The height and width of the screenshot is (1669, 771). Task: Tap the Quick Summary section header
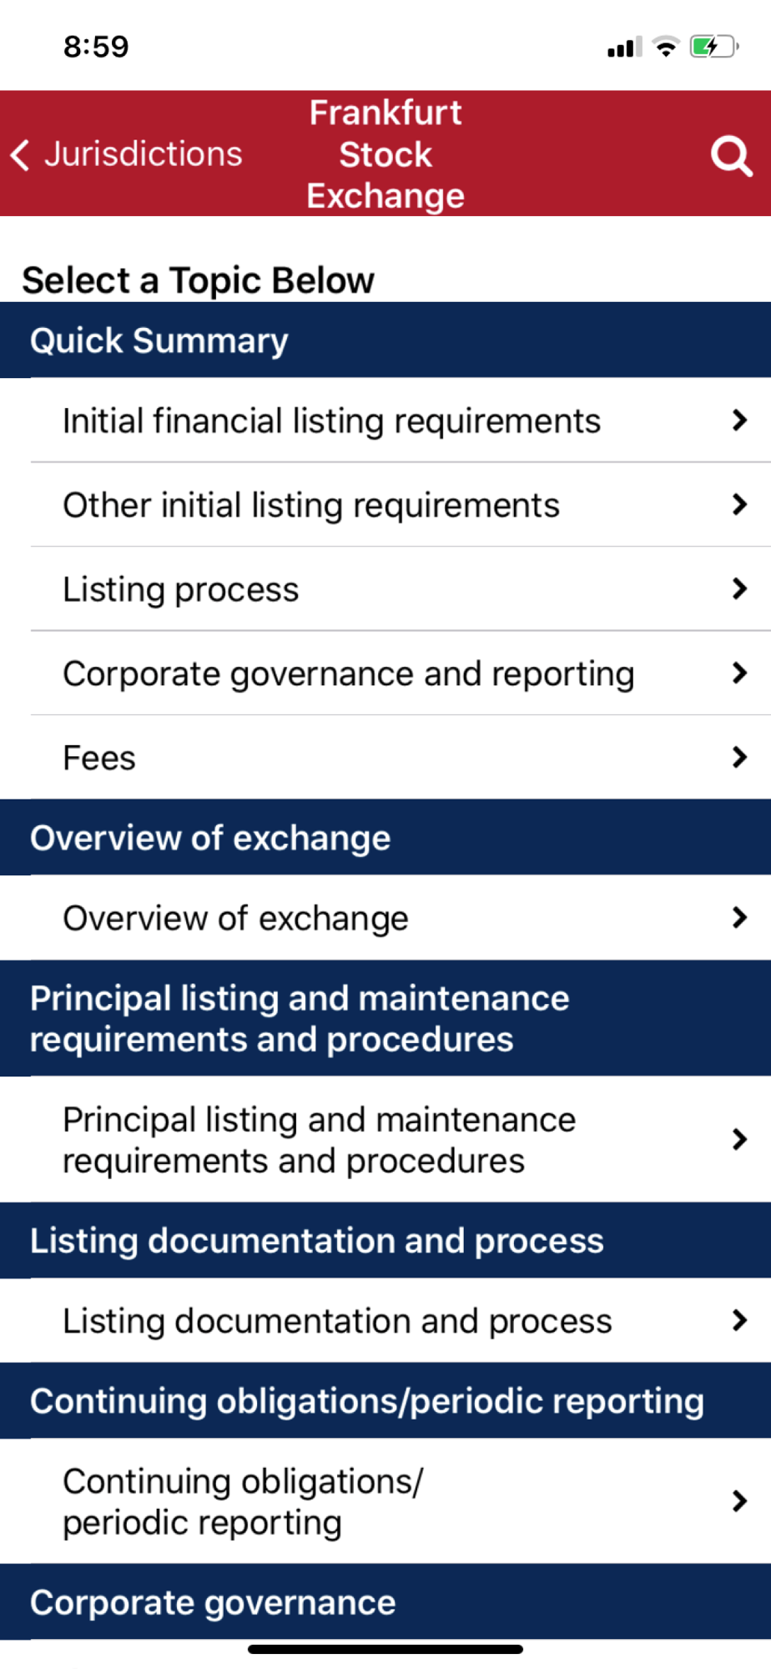385,340
